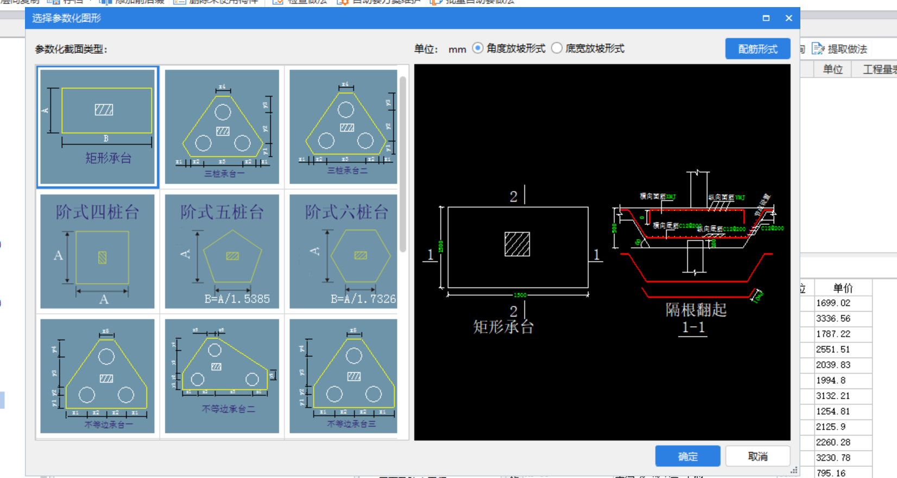The width and height of the screenshot is (897, 478).
Task: Select the 三桩承台二 section thumbnail
Action: [x=343, y=127]
